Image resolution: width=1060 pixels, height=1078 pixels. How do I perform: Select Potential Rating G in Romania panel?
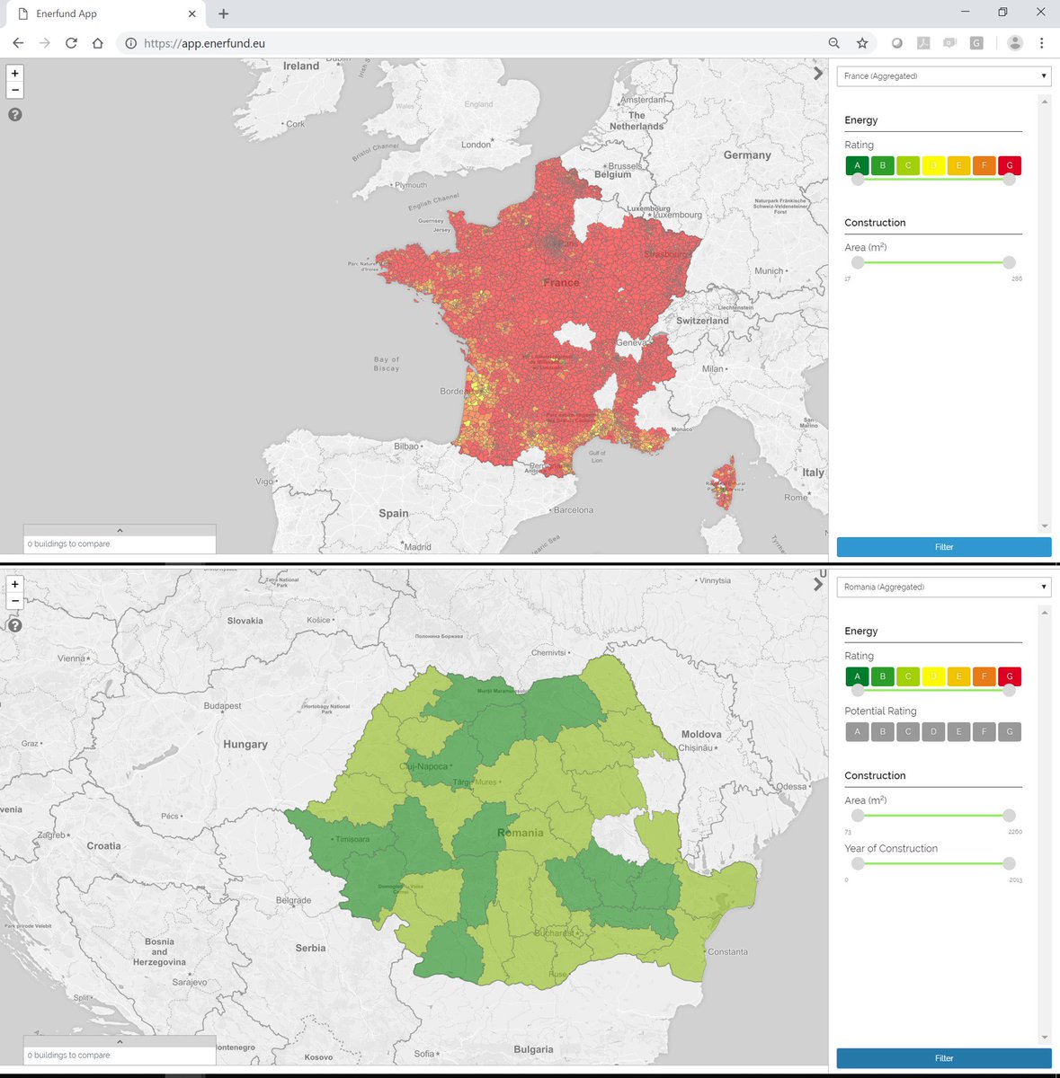click(1010, 732)
